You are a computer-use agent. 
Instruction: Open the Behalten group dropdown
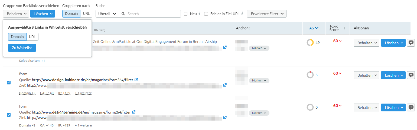tap(16, 13)
